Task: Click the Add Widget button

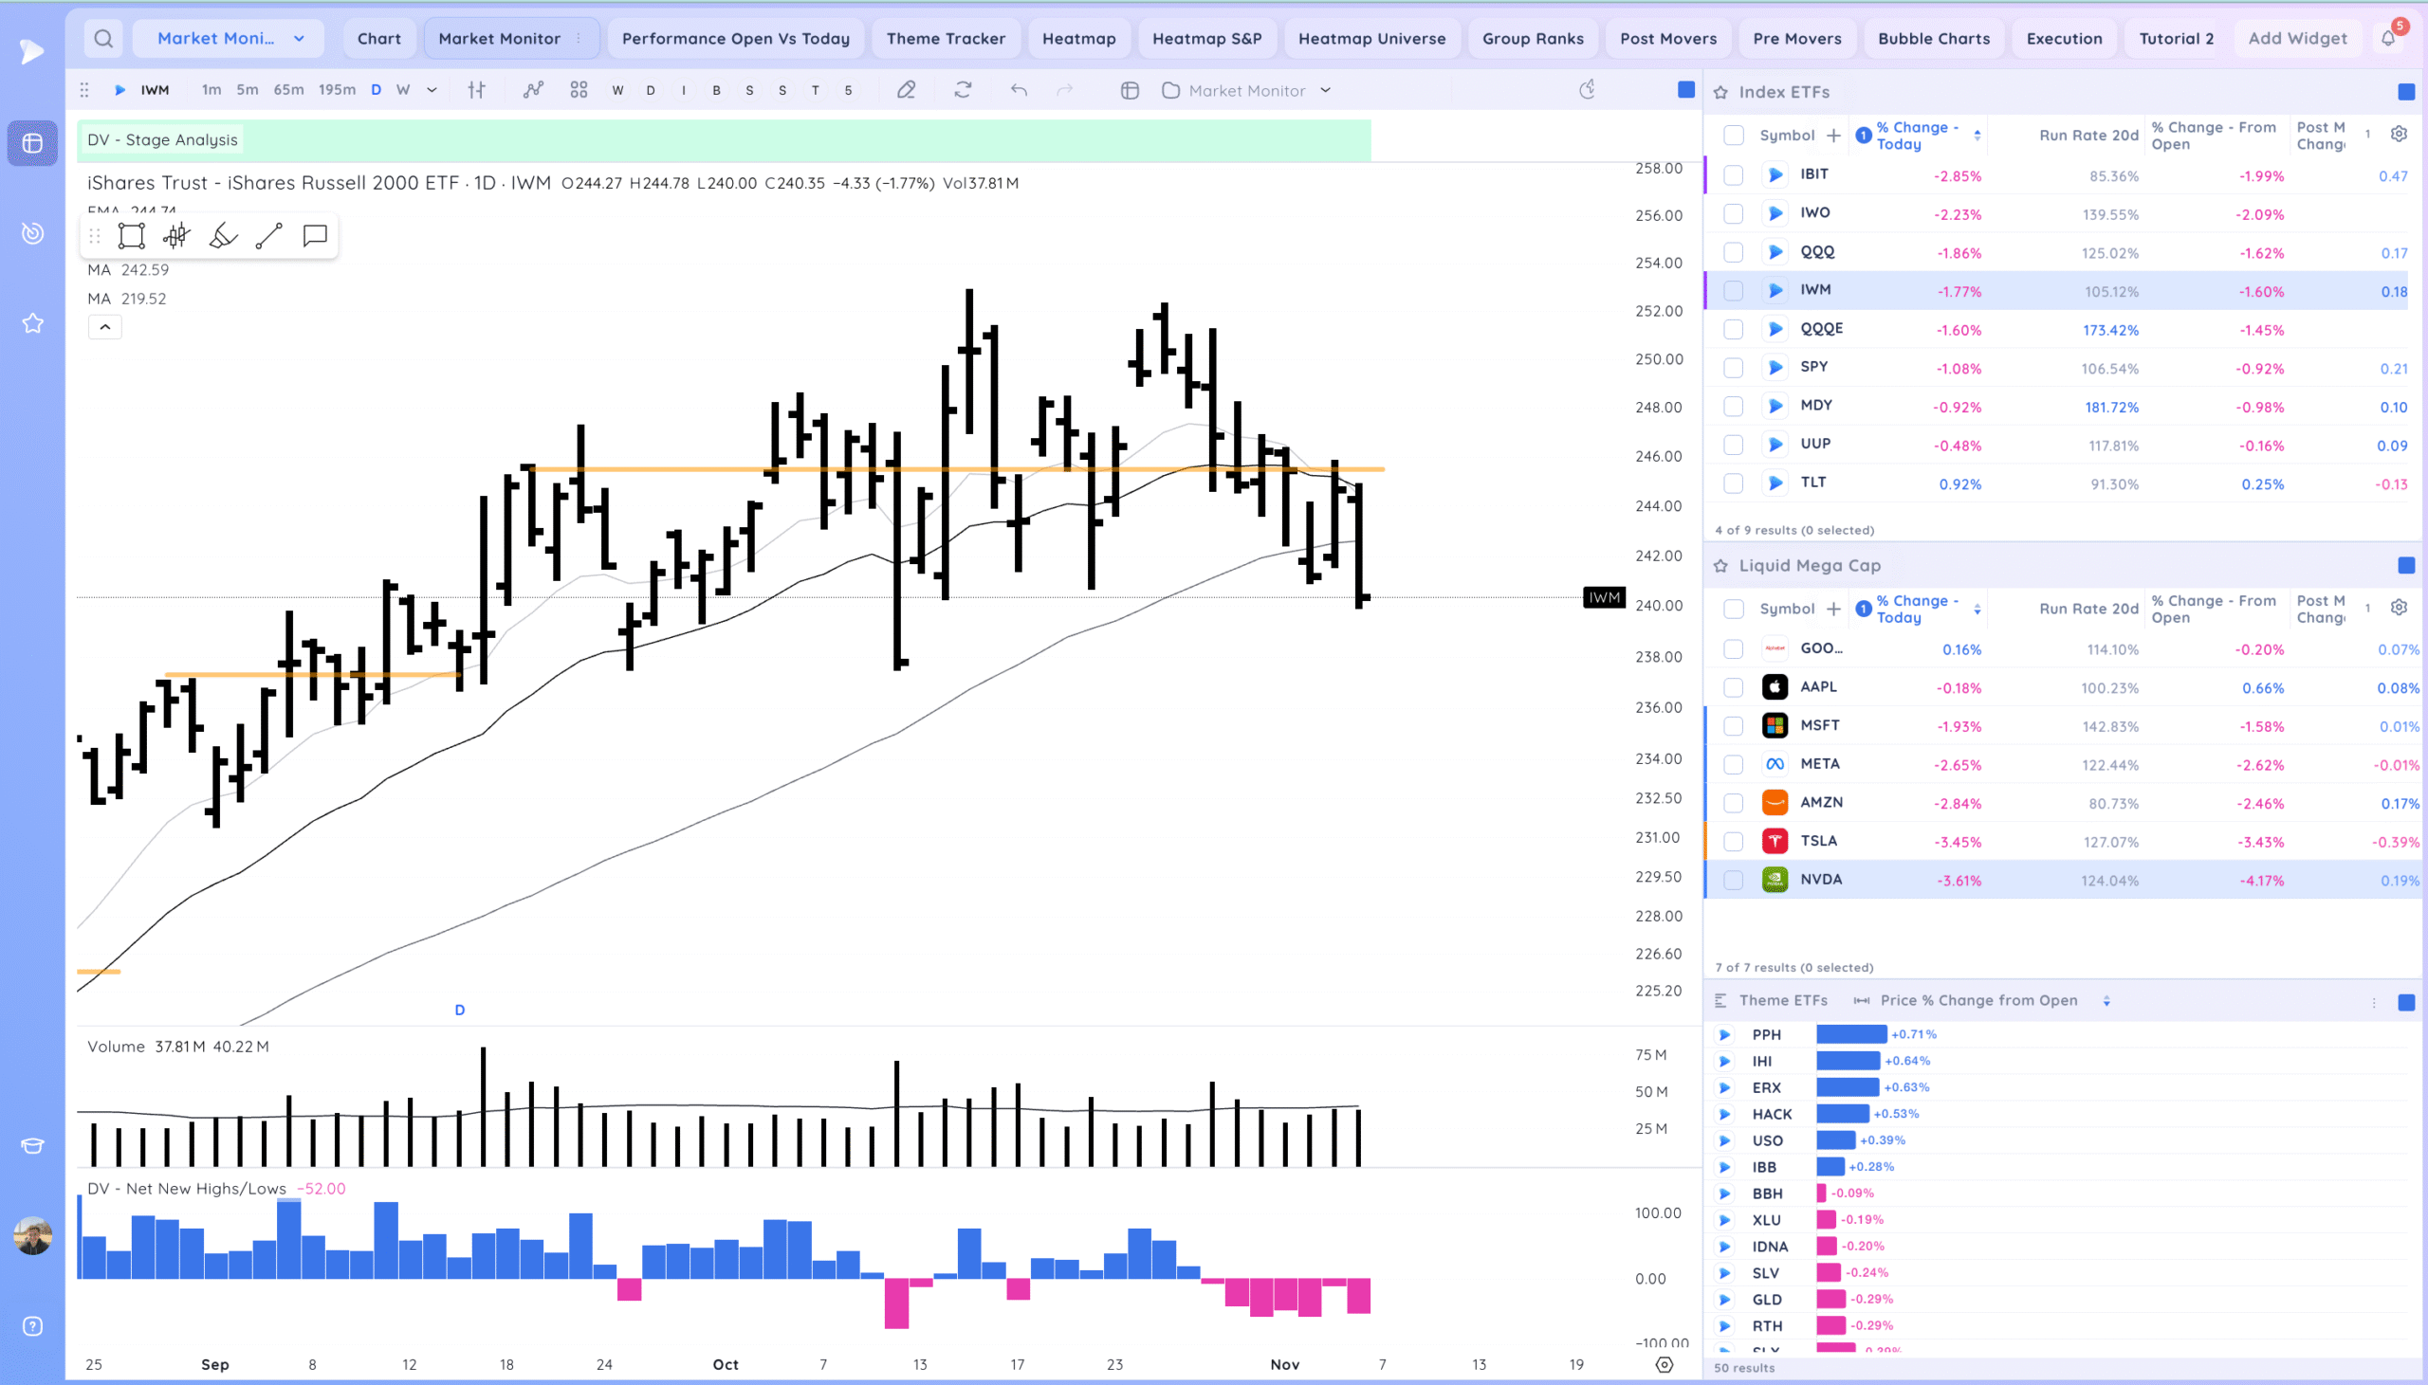Action: [2297, 38]
